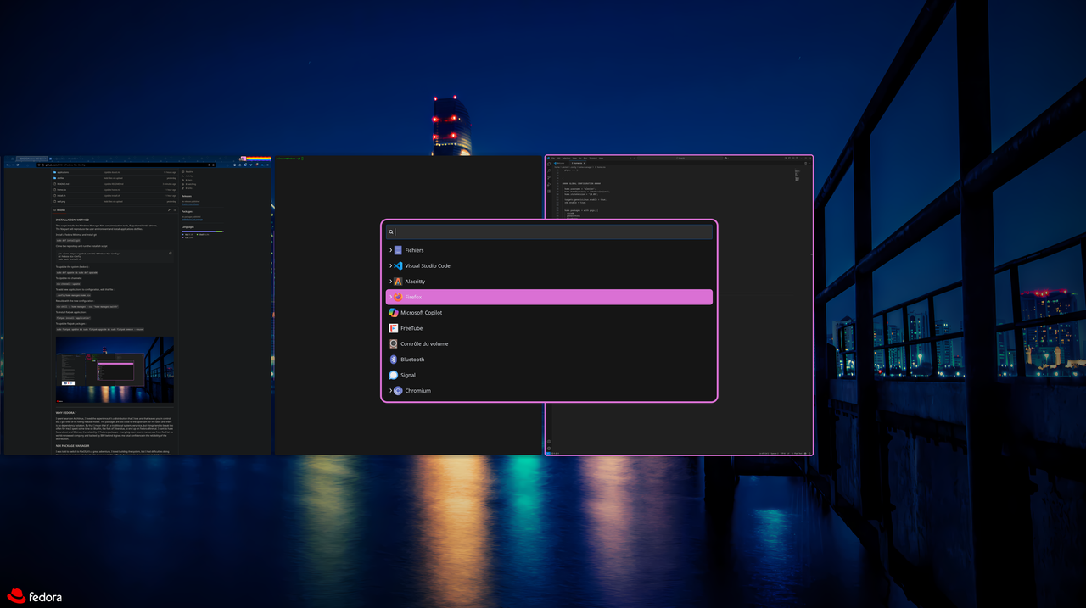
Task: Click 'Publish your first package' link on GitHub
Action: tap(192, 220)
